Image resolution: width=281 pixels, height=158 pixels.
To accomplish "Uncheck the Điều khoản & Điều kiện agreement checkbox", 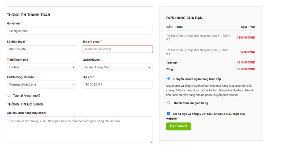I will 168,113.
